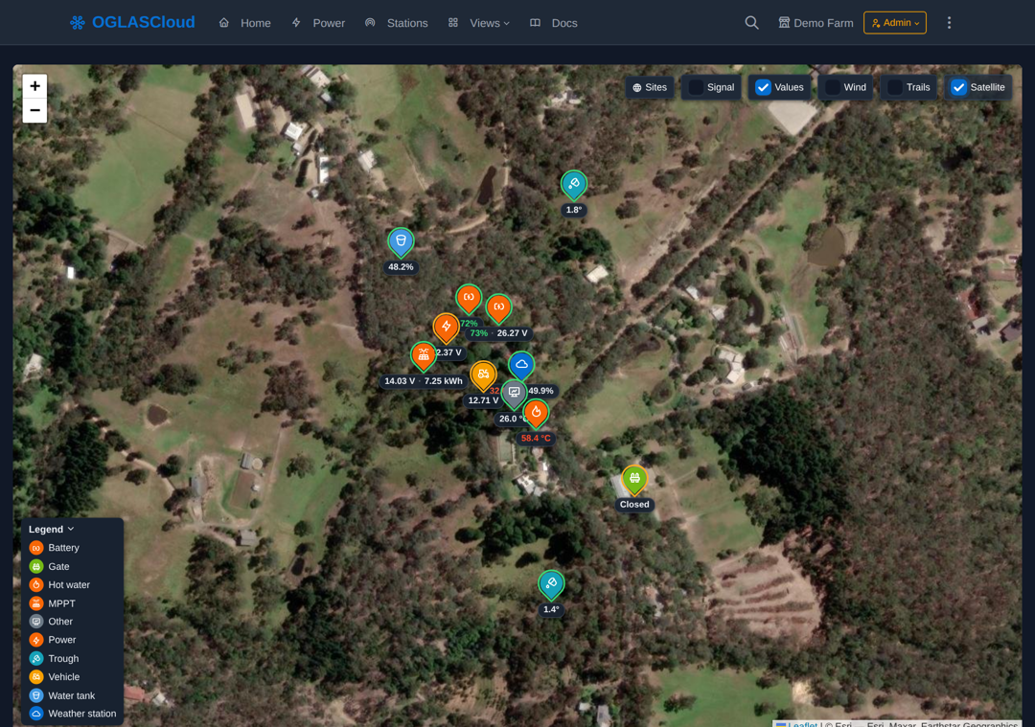Screen dimensions: 1035x727
Task: Open the Docs menu item
Action: [554, 23]
